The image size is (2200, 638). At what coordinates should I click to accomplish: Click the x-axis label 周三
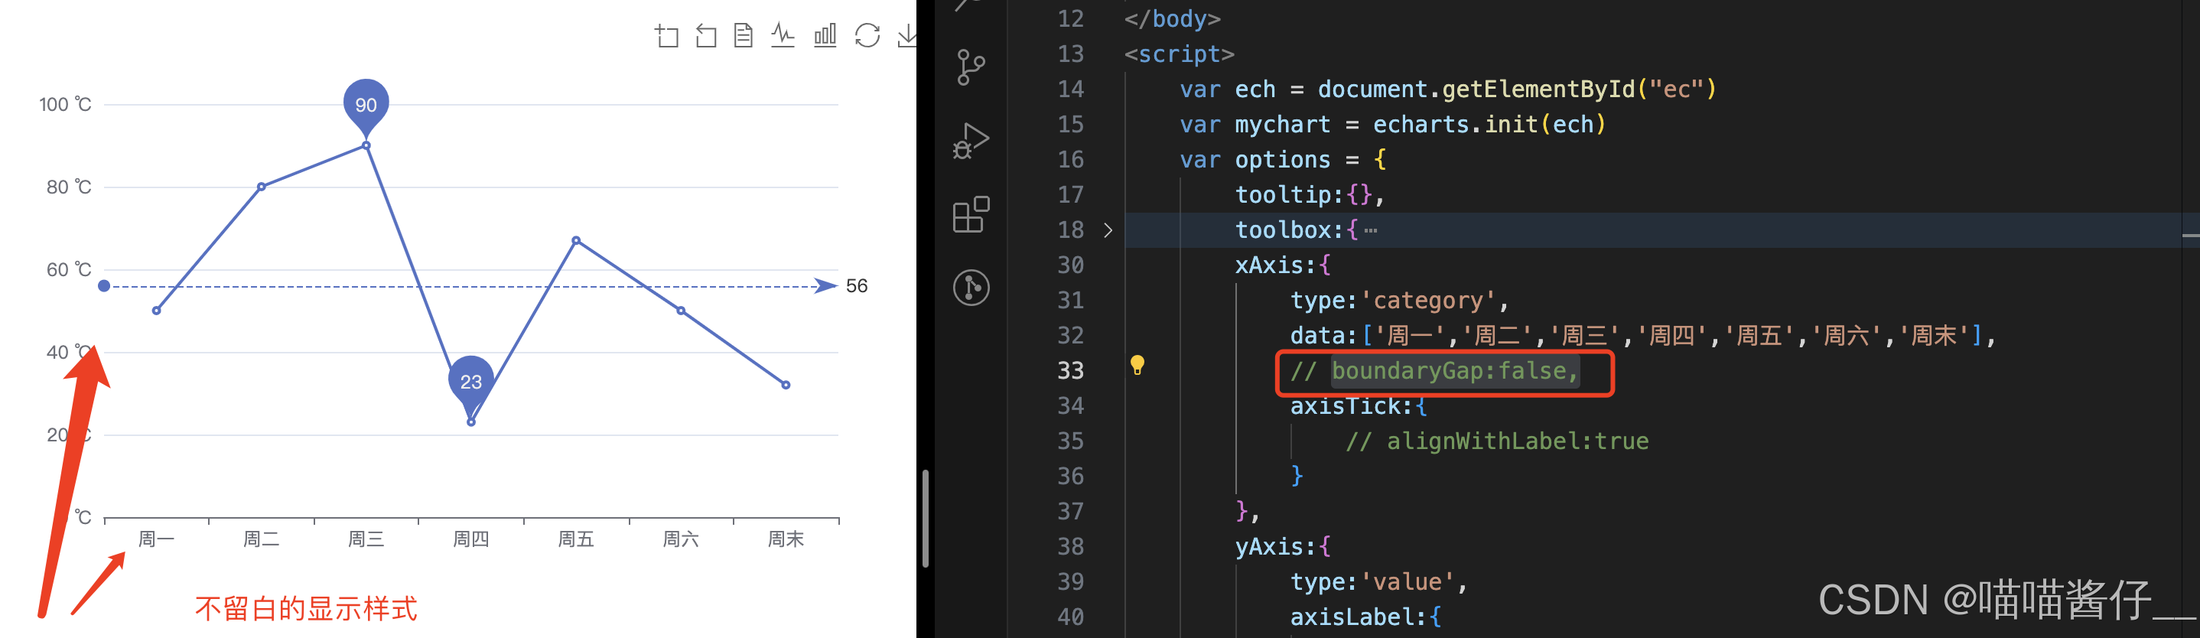366,539
